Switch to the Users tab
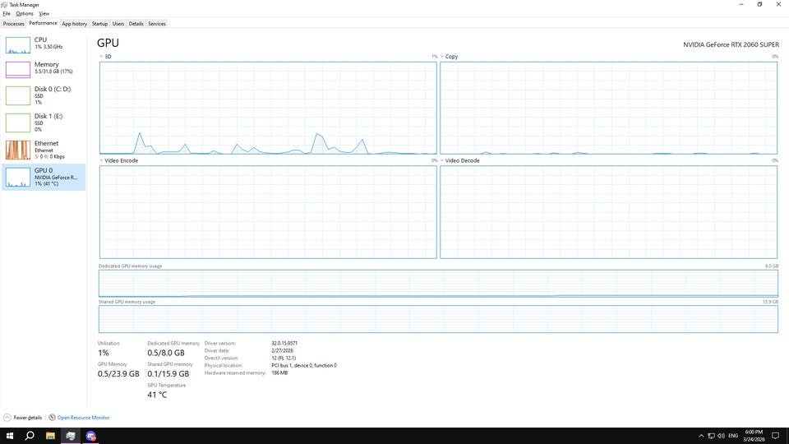Viewport: 789px width, 444px height. [118, 24]
